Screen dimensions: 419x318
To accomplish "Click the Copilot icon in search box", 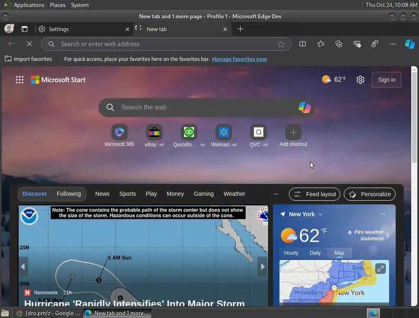I will point(304,107).
